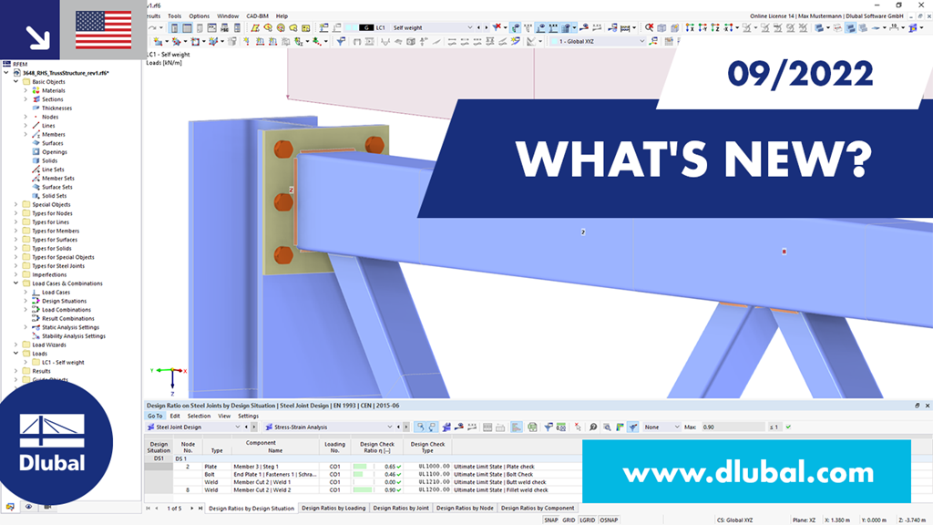Open the Tools menu
933x525 pixels.
(174, 16)
